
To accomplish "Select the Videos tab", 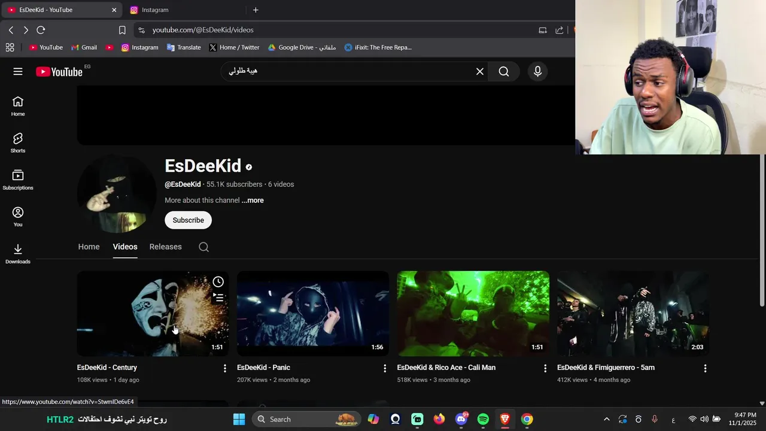I will tap(125, 247).
